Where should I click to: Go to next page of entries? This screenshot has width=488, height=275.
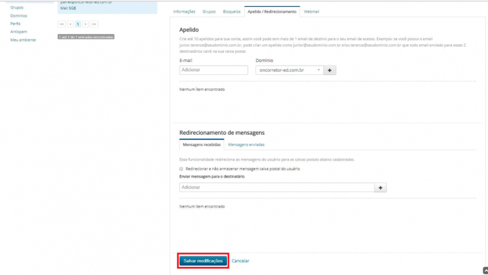click(x=85, y=24)
